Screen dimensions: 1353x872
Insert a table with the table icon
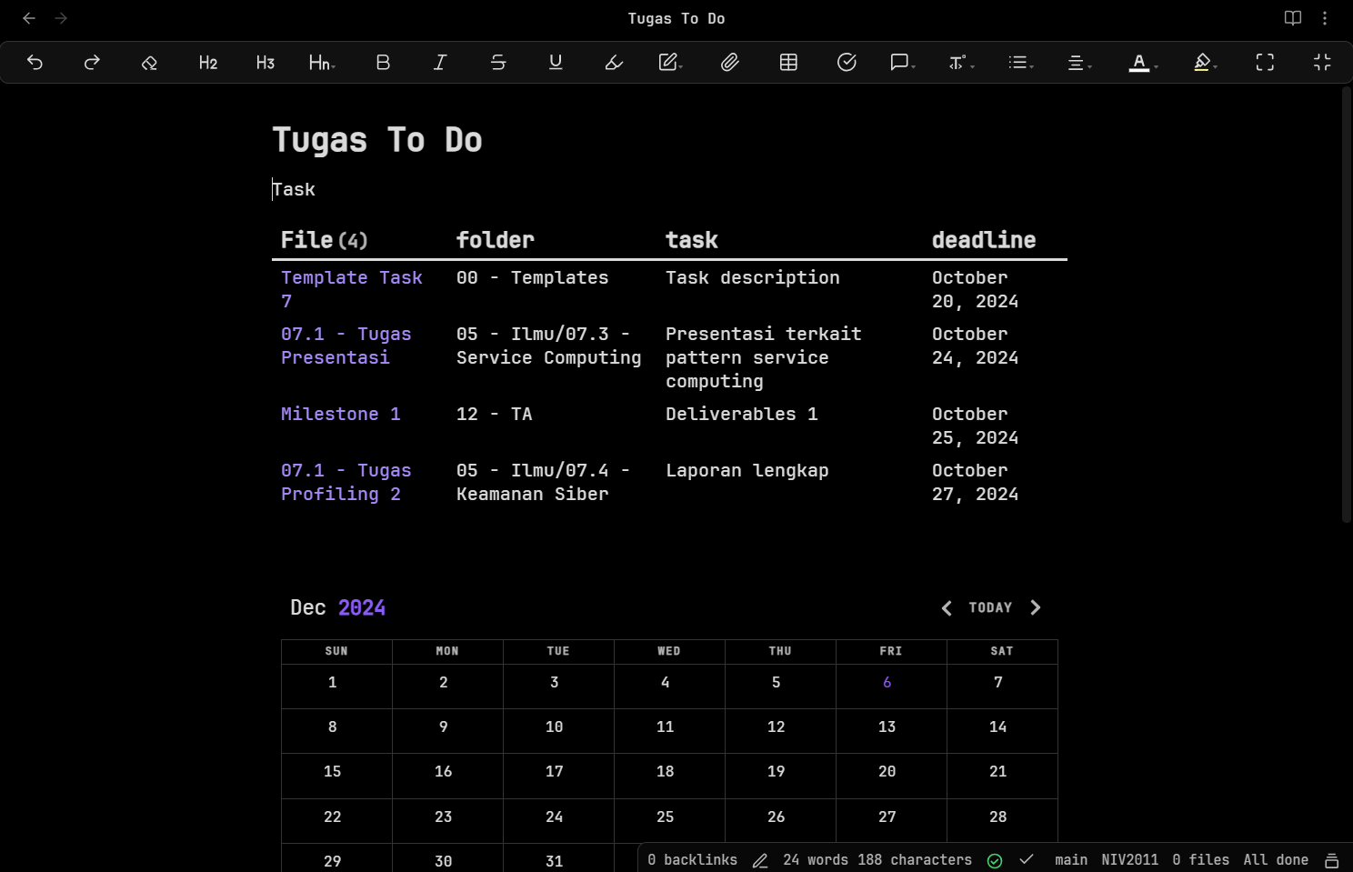787,62
